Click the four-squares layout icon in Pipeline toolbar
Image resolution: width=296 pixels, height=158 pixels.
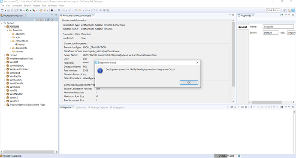point(282,107)
